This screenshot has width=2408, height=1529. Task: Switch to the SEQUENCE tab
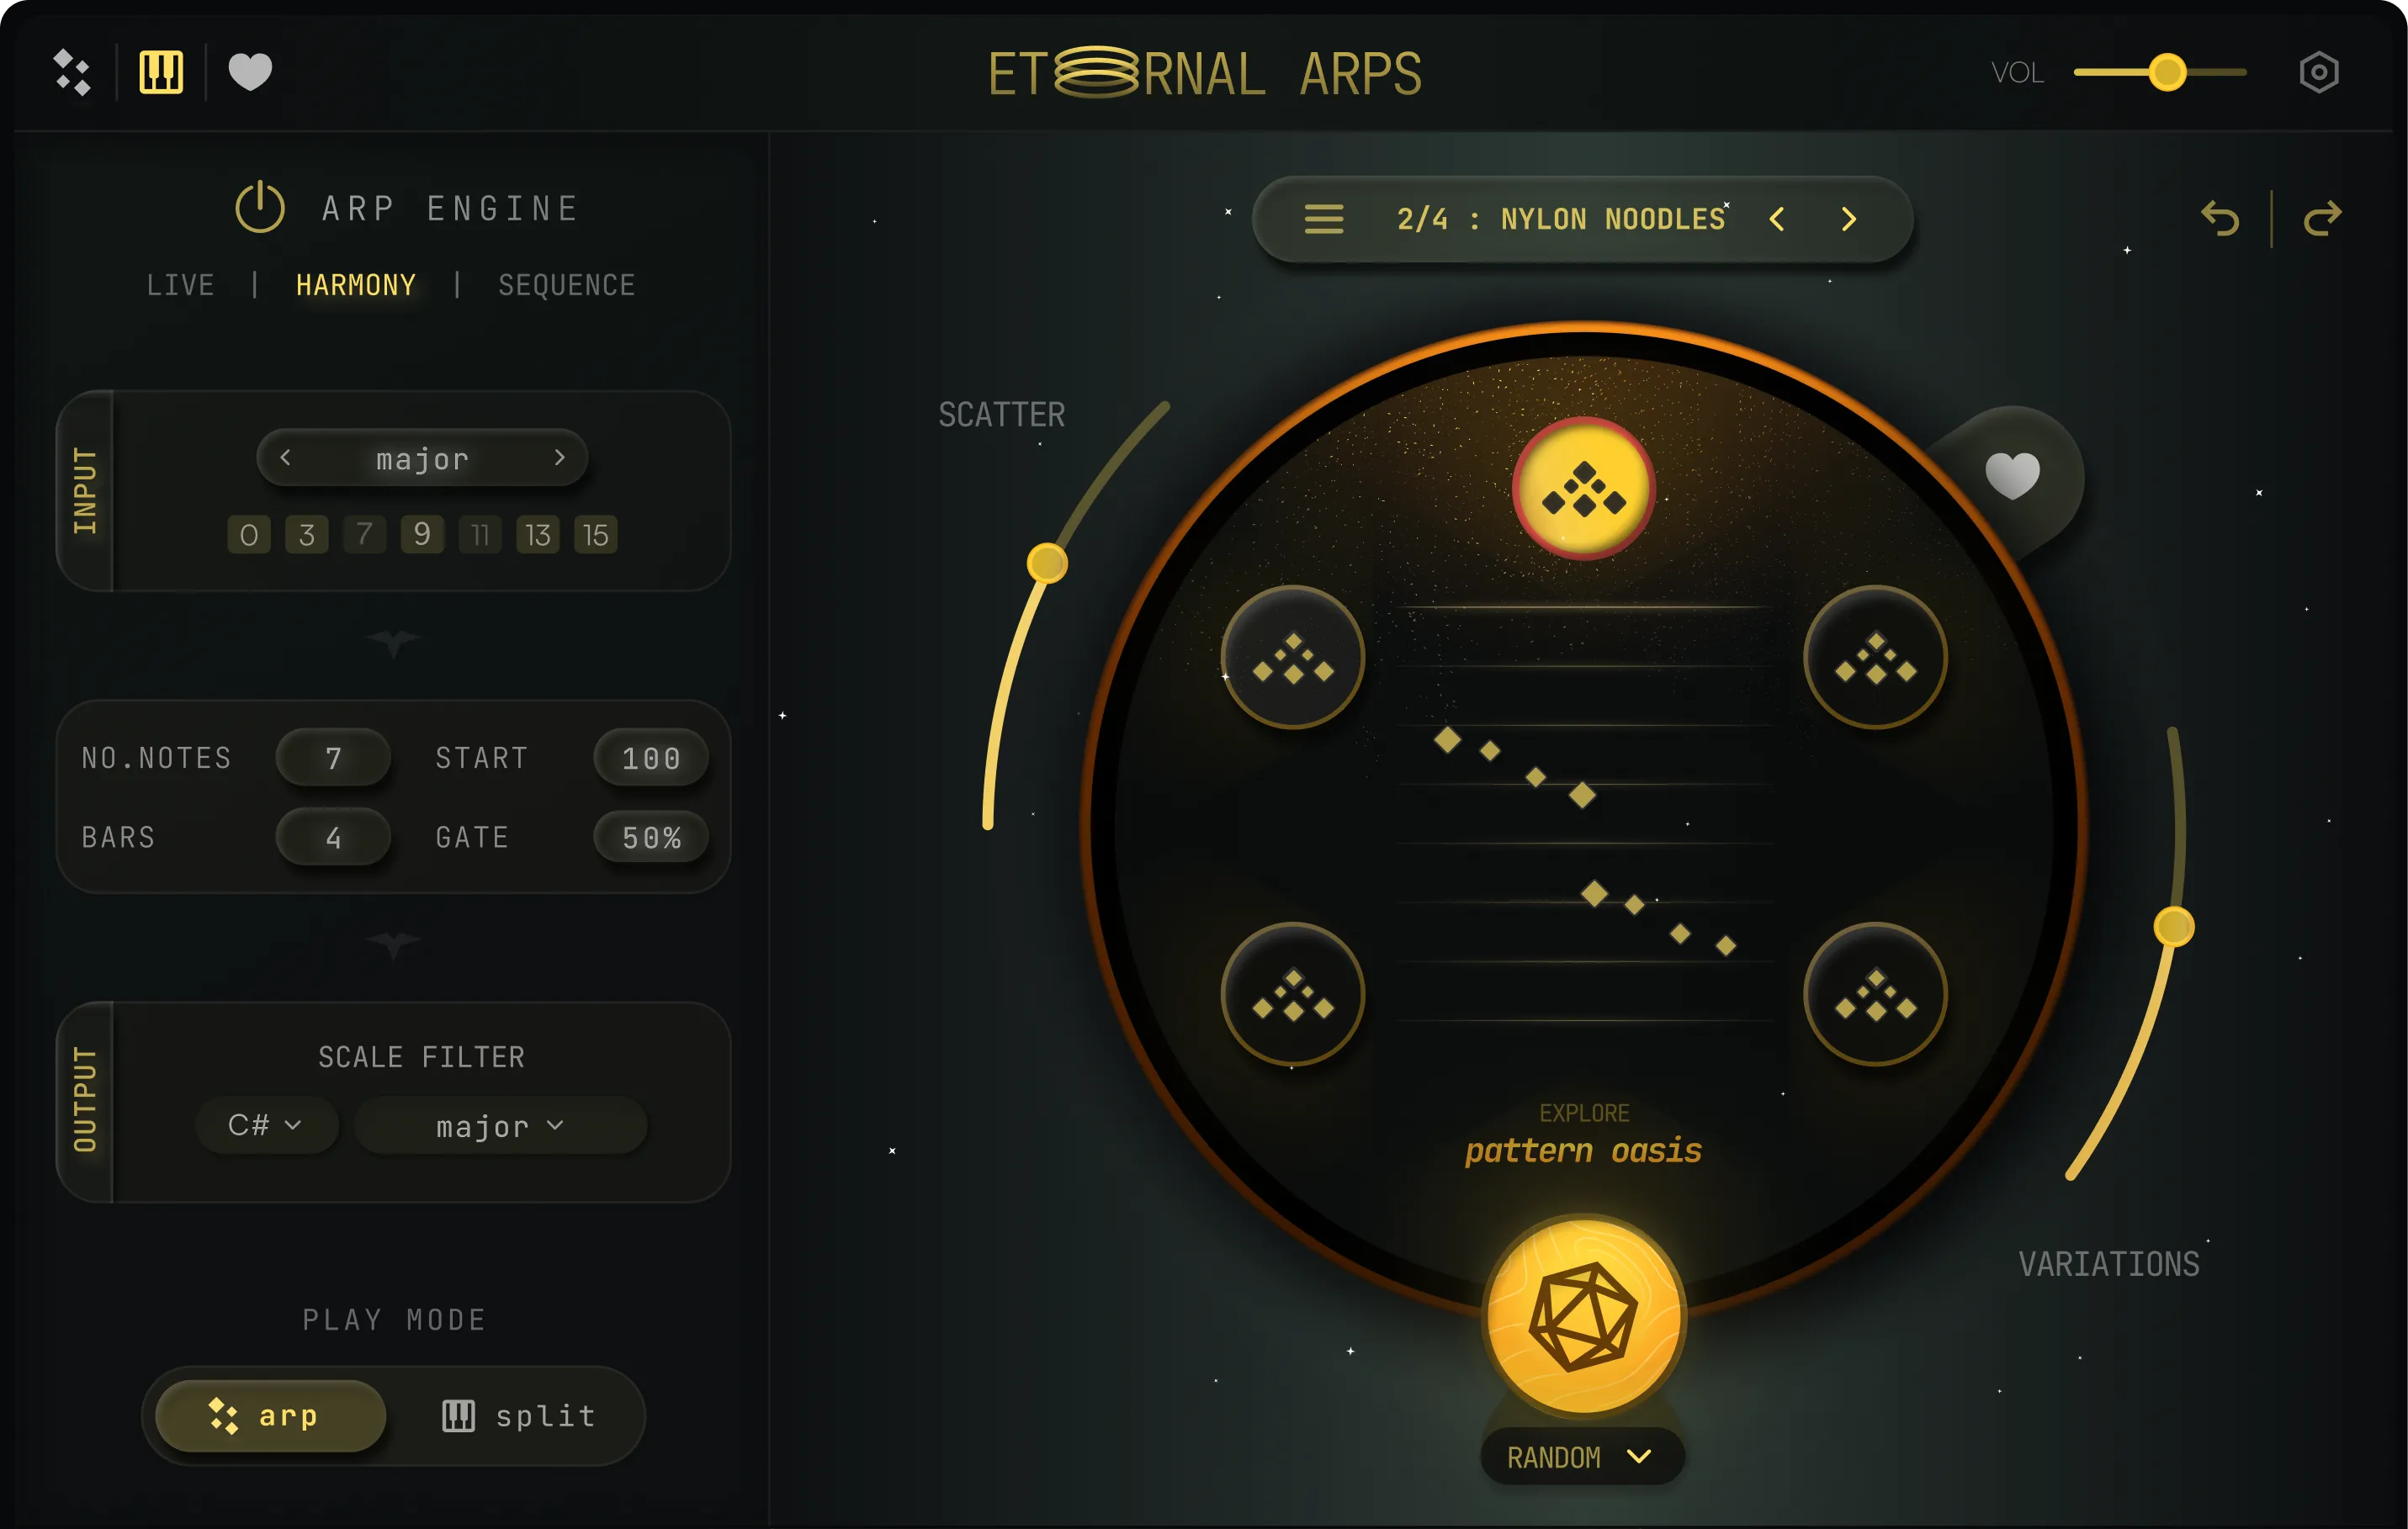click(566, 285)
